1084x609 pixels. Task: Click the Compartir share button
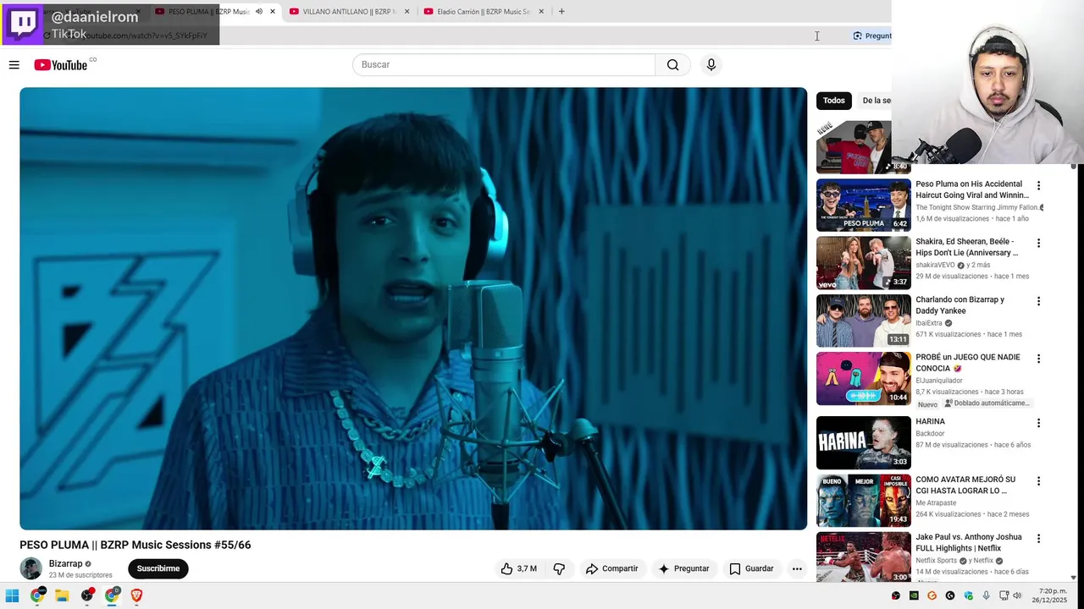coord(612,568)
